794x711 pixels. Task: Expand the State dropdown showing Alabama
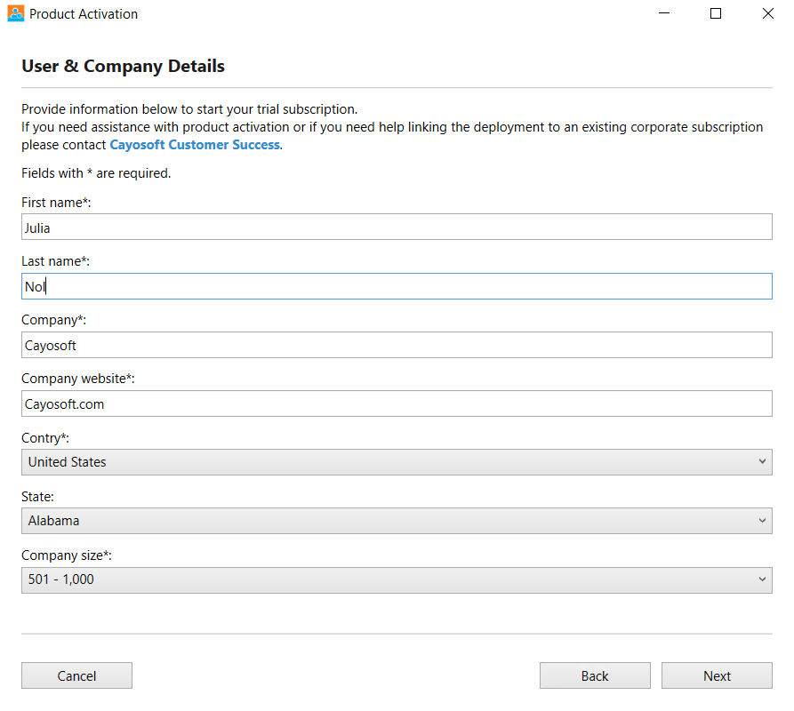click(397, 521)
